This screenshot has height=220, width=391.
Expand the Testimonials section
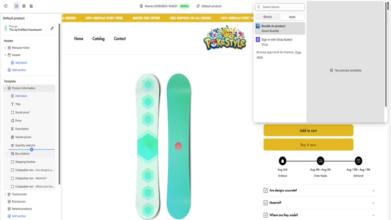pos(5,194)
